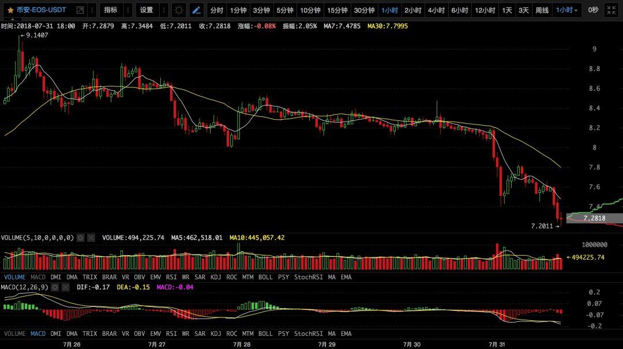Screen dimensions: 623x349
Task: Select SAR in the bottom MACD panel row
Action: [x=200, y=333]
